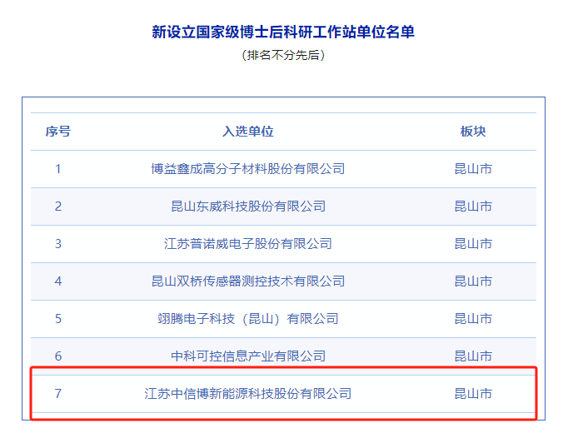Click the 入选单位 column header
The width and height of the screenshot is (568, 438).
(247, 132)
